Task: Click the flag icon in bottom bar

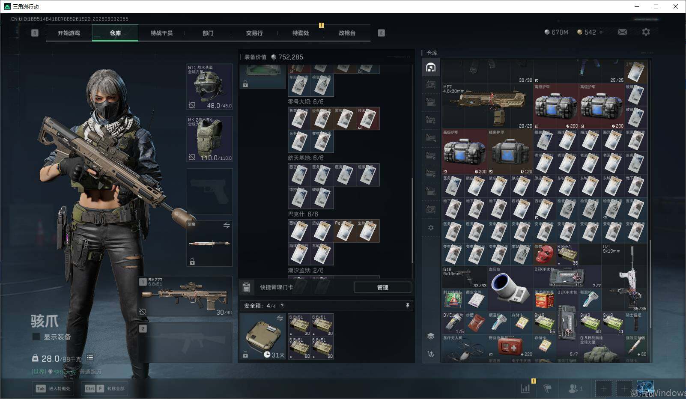Action: pyautogui.click(x=547, y=388)
